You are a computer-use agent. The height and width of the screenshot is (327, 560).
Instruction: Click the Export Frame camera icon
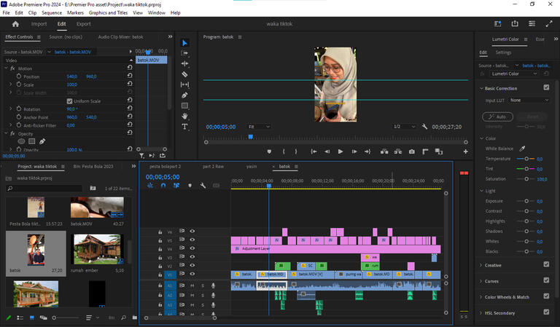coord(411,151)
